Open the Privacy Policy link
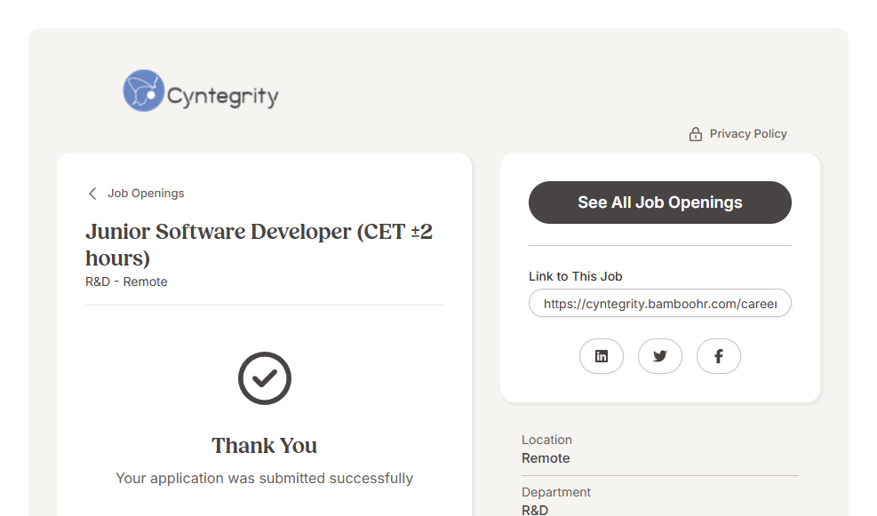Screen dimensions: 877x516 coord(747,134)
